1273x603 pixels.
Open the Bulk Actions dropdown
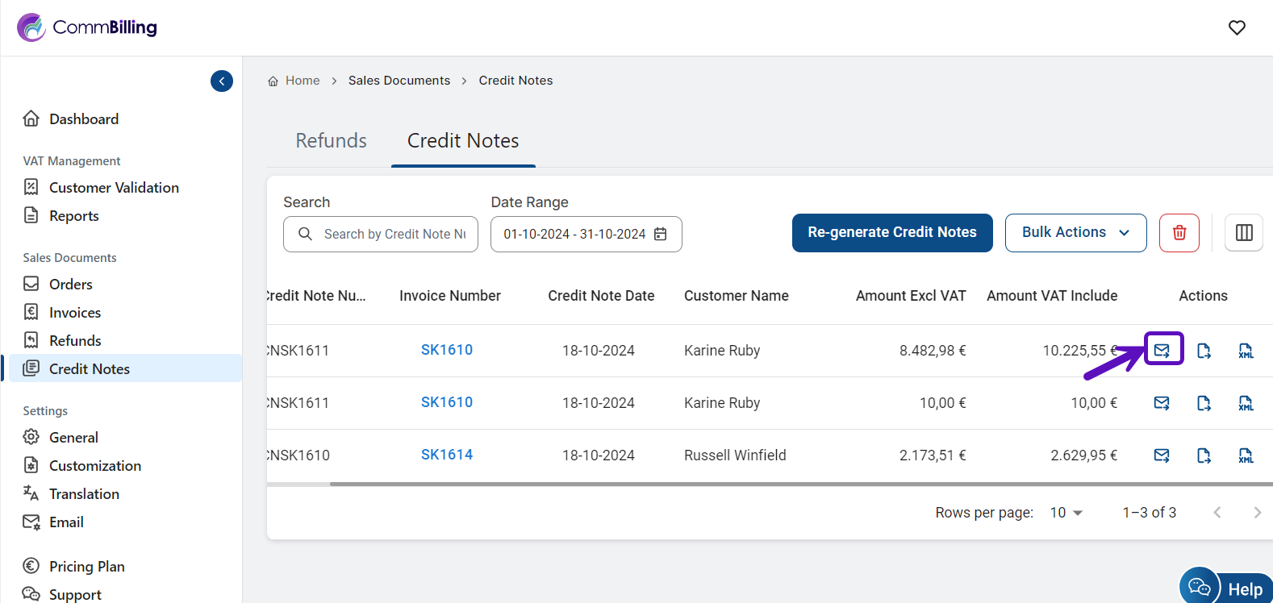1075,233
